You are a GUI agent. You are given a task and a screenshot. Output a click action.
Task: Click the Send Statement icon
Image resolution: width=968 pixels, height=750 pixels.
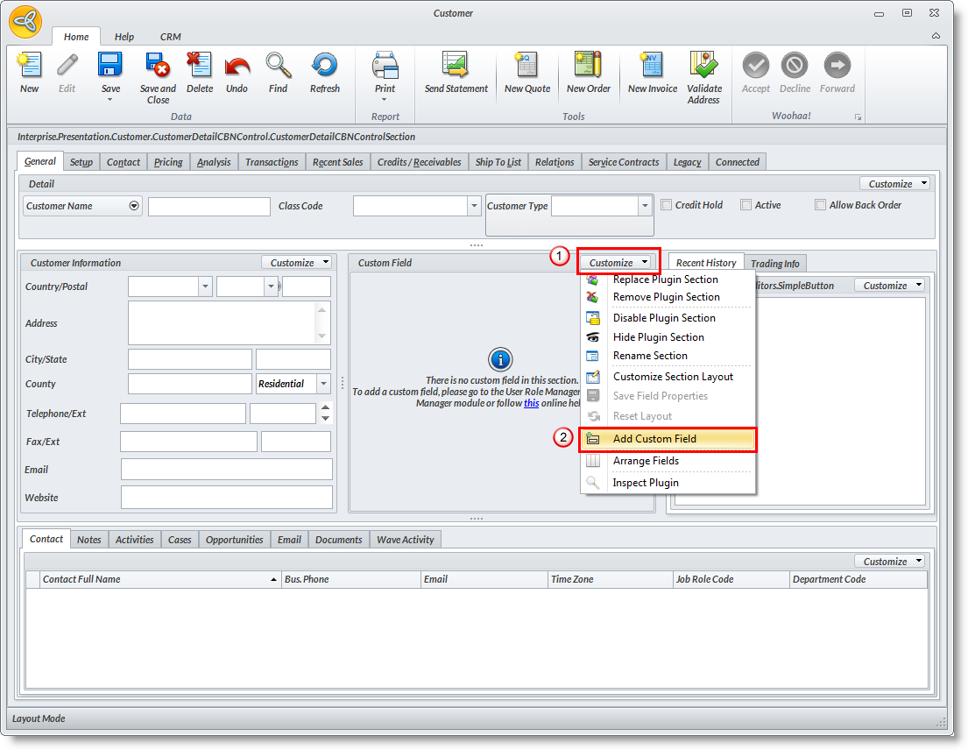(456, 67)
